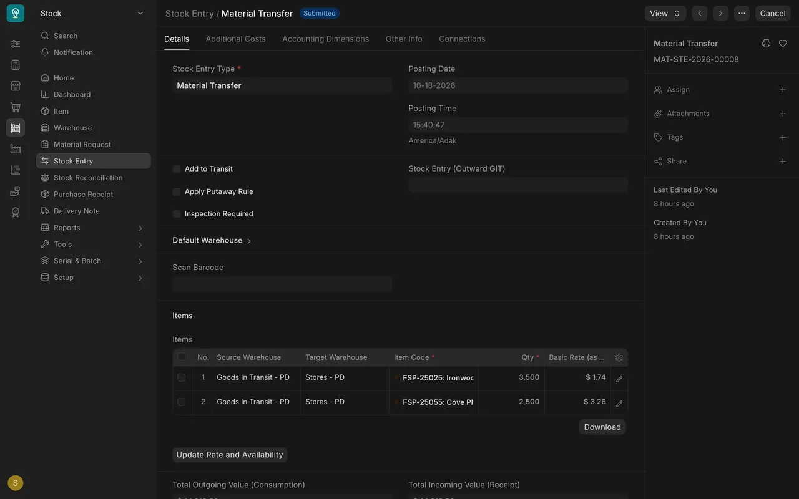Check the row 1 item checkbox

pos(182,377)
